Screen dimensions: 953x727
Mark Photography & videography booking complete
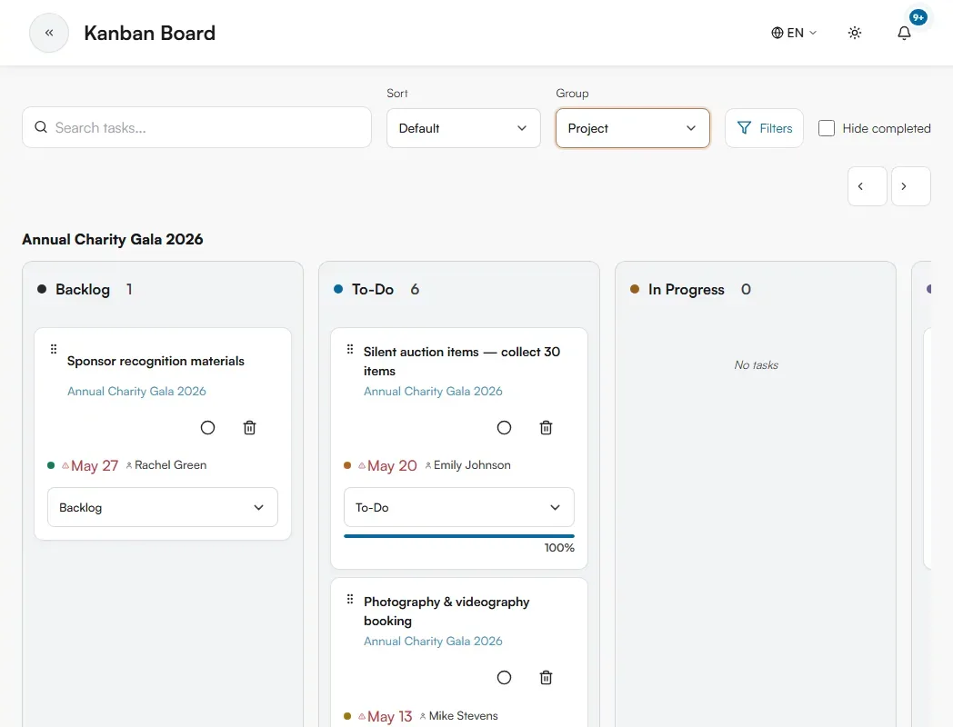pyautogui.click(x=505, y=678)
